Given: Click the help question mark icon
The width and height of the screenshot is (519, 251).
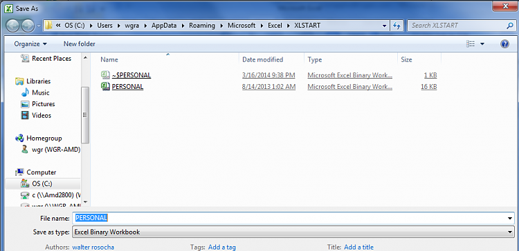Looking at the screenshot, I should pos(504,44).
